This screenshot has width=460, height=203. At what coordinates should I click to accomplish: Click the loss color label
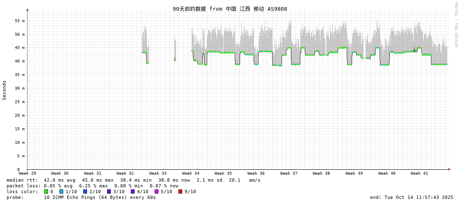coord(22,191)
